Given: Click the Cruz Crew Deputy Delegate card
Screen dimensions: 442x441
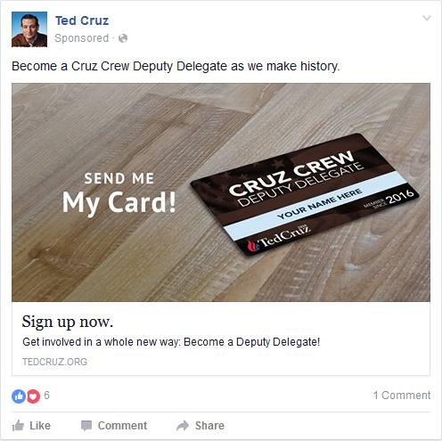Looking at the screenshot, I should coord(305,194).
